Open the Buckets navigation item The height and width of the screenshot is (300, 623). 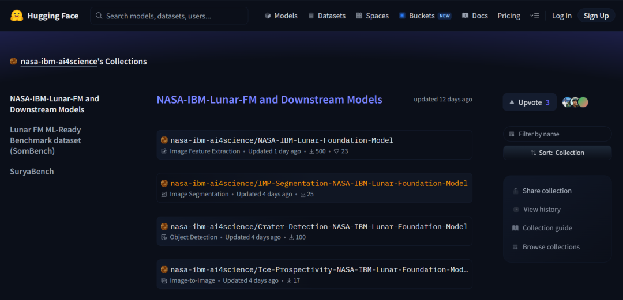tap(425, 16)
